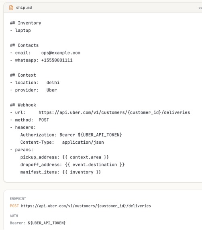Click the '## Webhook' heading
Image resolution: width=202 pixels, height=230 pixels.
pyautogui.click(x=23, y=105)
